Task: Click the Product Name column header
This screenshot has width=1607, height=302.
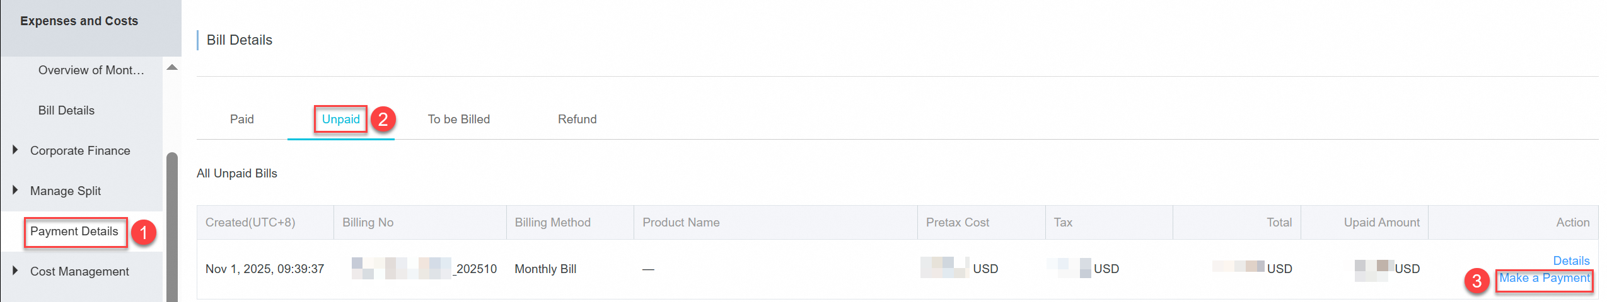Action: 681,222
